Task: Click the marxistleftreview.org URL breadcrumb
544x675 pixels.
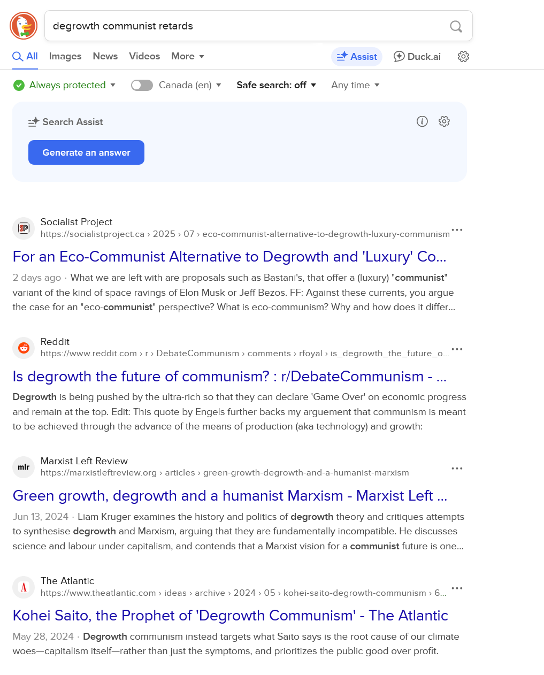Action: coord(225,473)
